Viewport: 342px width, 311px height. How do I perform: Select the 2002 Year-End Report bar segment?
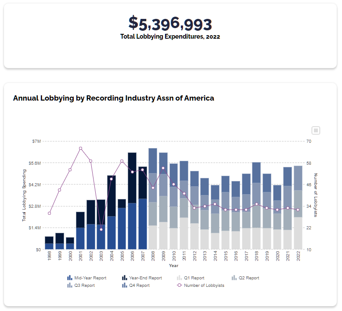click(x=91, y=212)
